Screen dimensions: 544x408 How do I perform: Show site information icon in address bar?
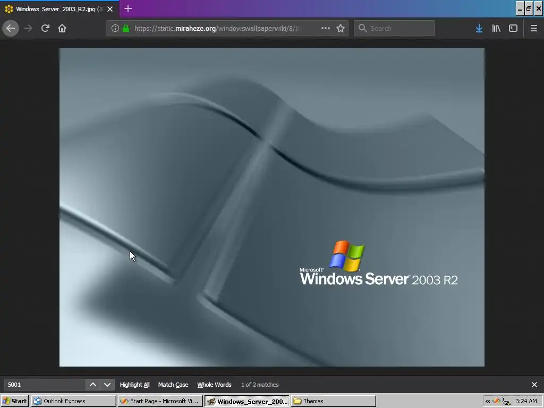tap(115, 29)
